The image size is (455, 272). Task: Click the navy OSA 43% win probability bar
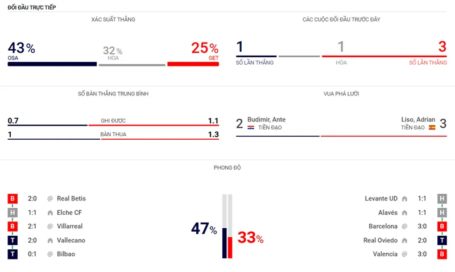(52, 64)
